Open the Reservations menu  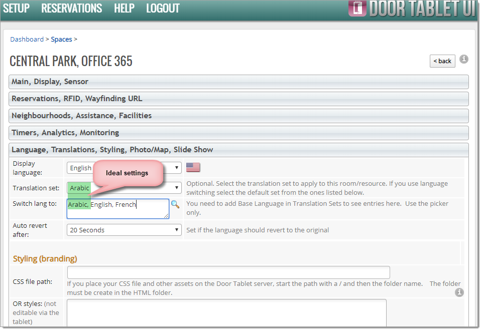[x=71, y=9]
